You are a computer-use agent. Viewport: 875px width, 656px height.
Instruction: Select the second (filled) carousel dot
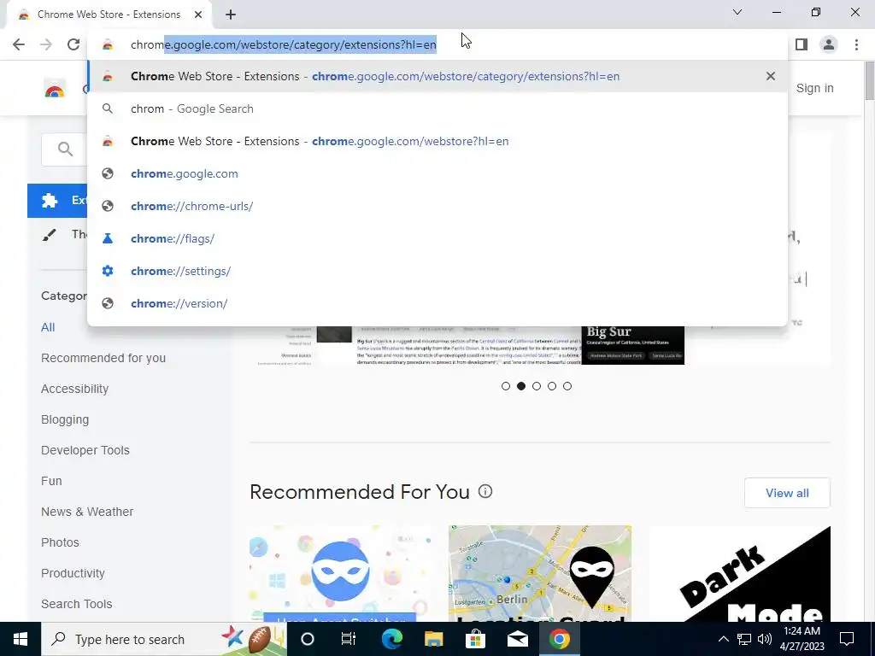pos(521,386)
